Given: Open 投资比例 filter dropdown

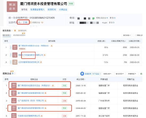Looking at the screenshot, I should [x=107, y=74].
